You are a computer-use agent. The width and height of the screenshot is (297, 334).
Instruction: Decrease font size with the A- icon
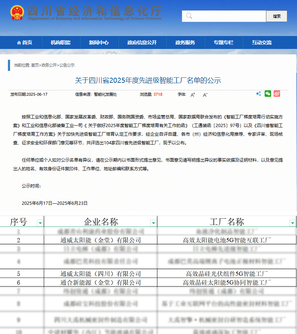point(205,95)
